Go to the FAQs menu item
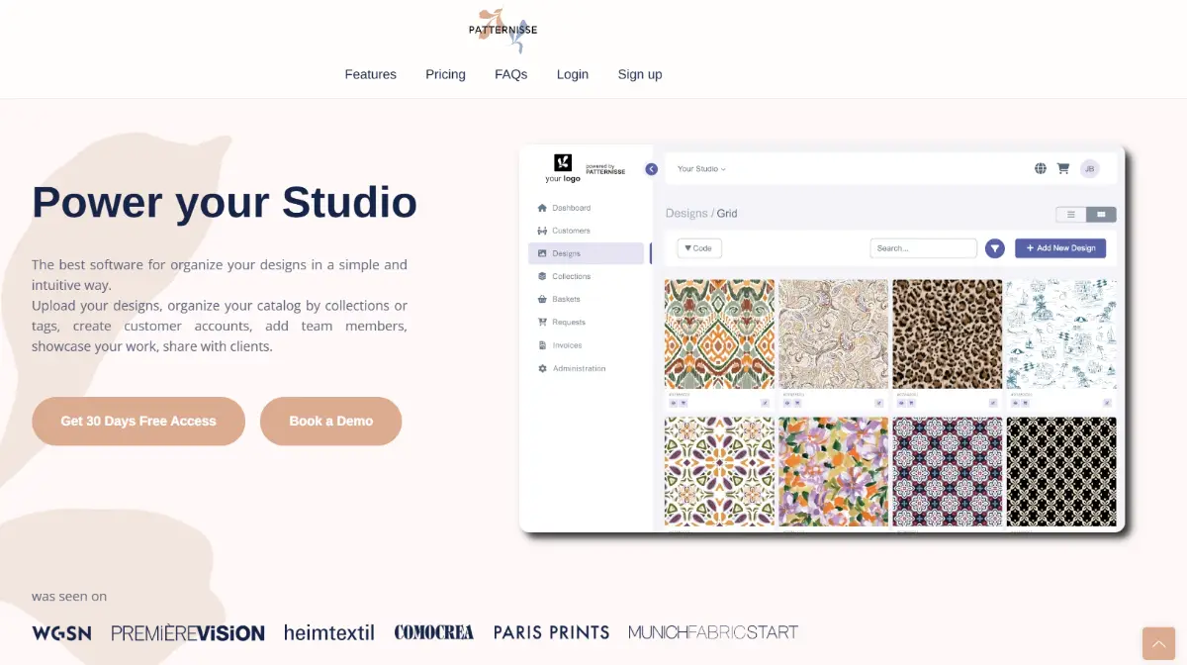This screenshot has width=1187, height=665. [510, 74]
